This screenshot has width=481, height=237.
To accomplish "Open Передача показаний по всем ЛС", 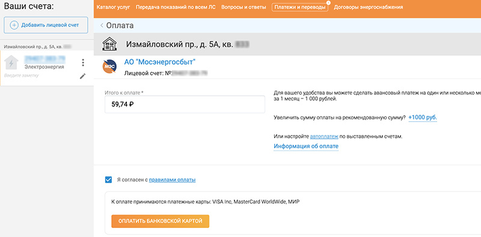I will click(176, 7).
